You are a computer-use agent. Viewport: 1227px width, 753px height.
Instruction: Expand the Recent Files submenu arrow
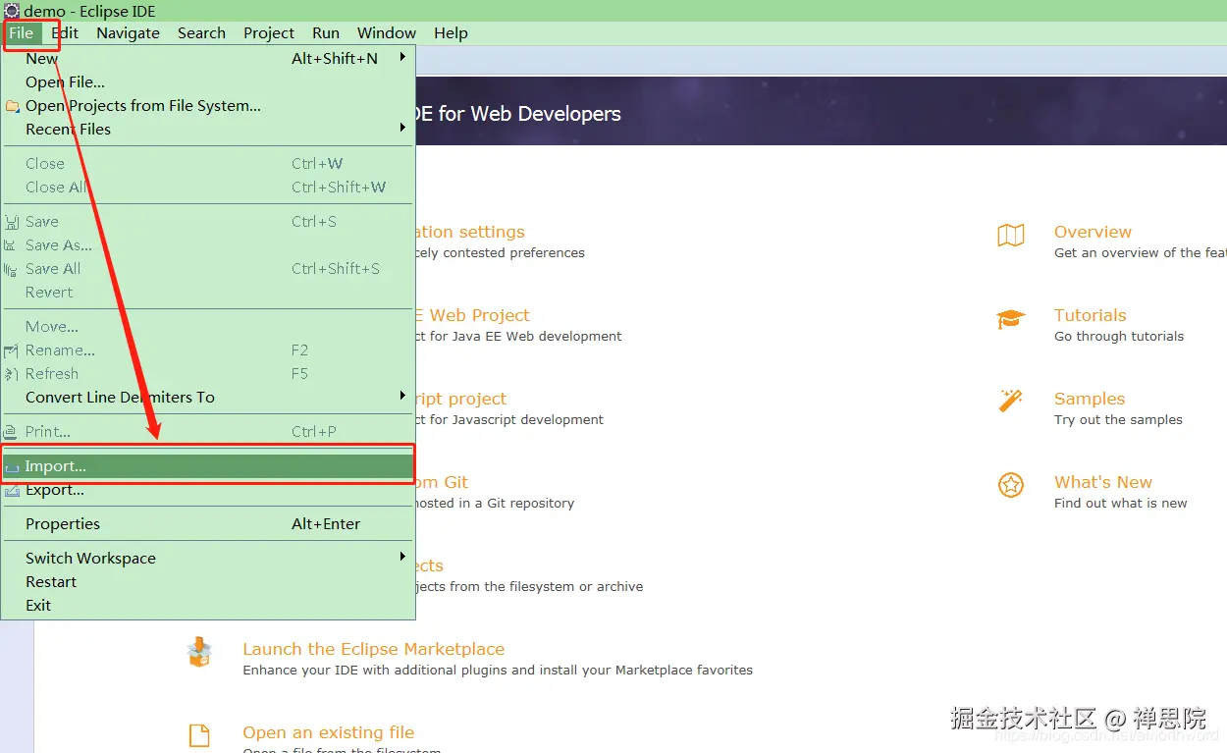tap(402, 128)
